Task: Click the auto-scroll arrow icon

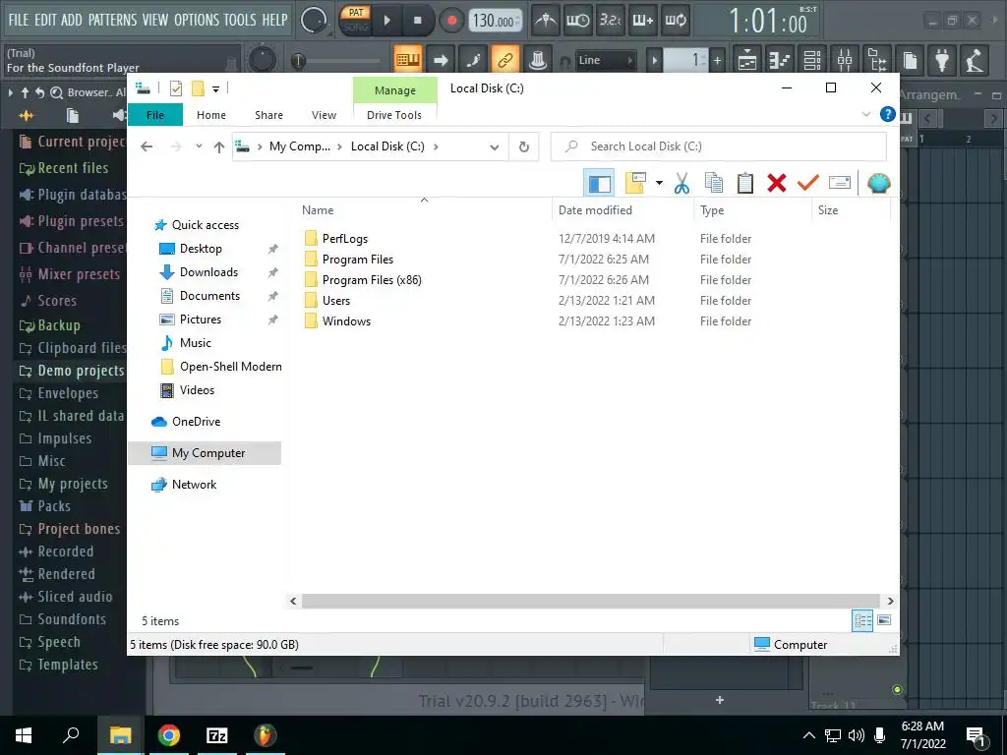Action: pyautogui.click(x=441, y=60)
